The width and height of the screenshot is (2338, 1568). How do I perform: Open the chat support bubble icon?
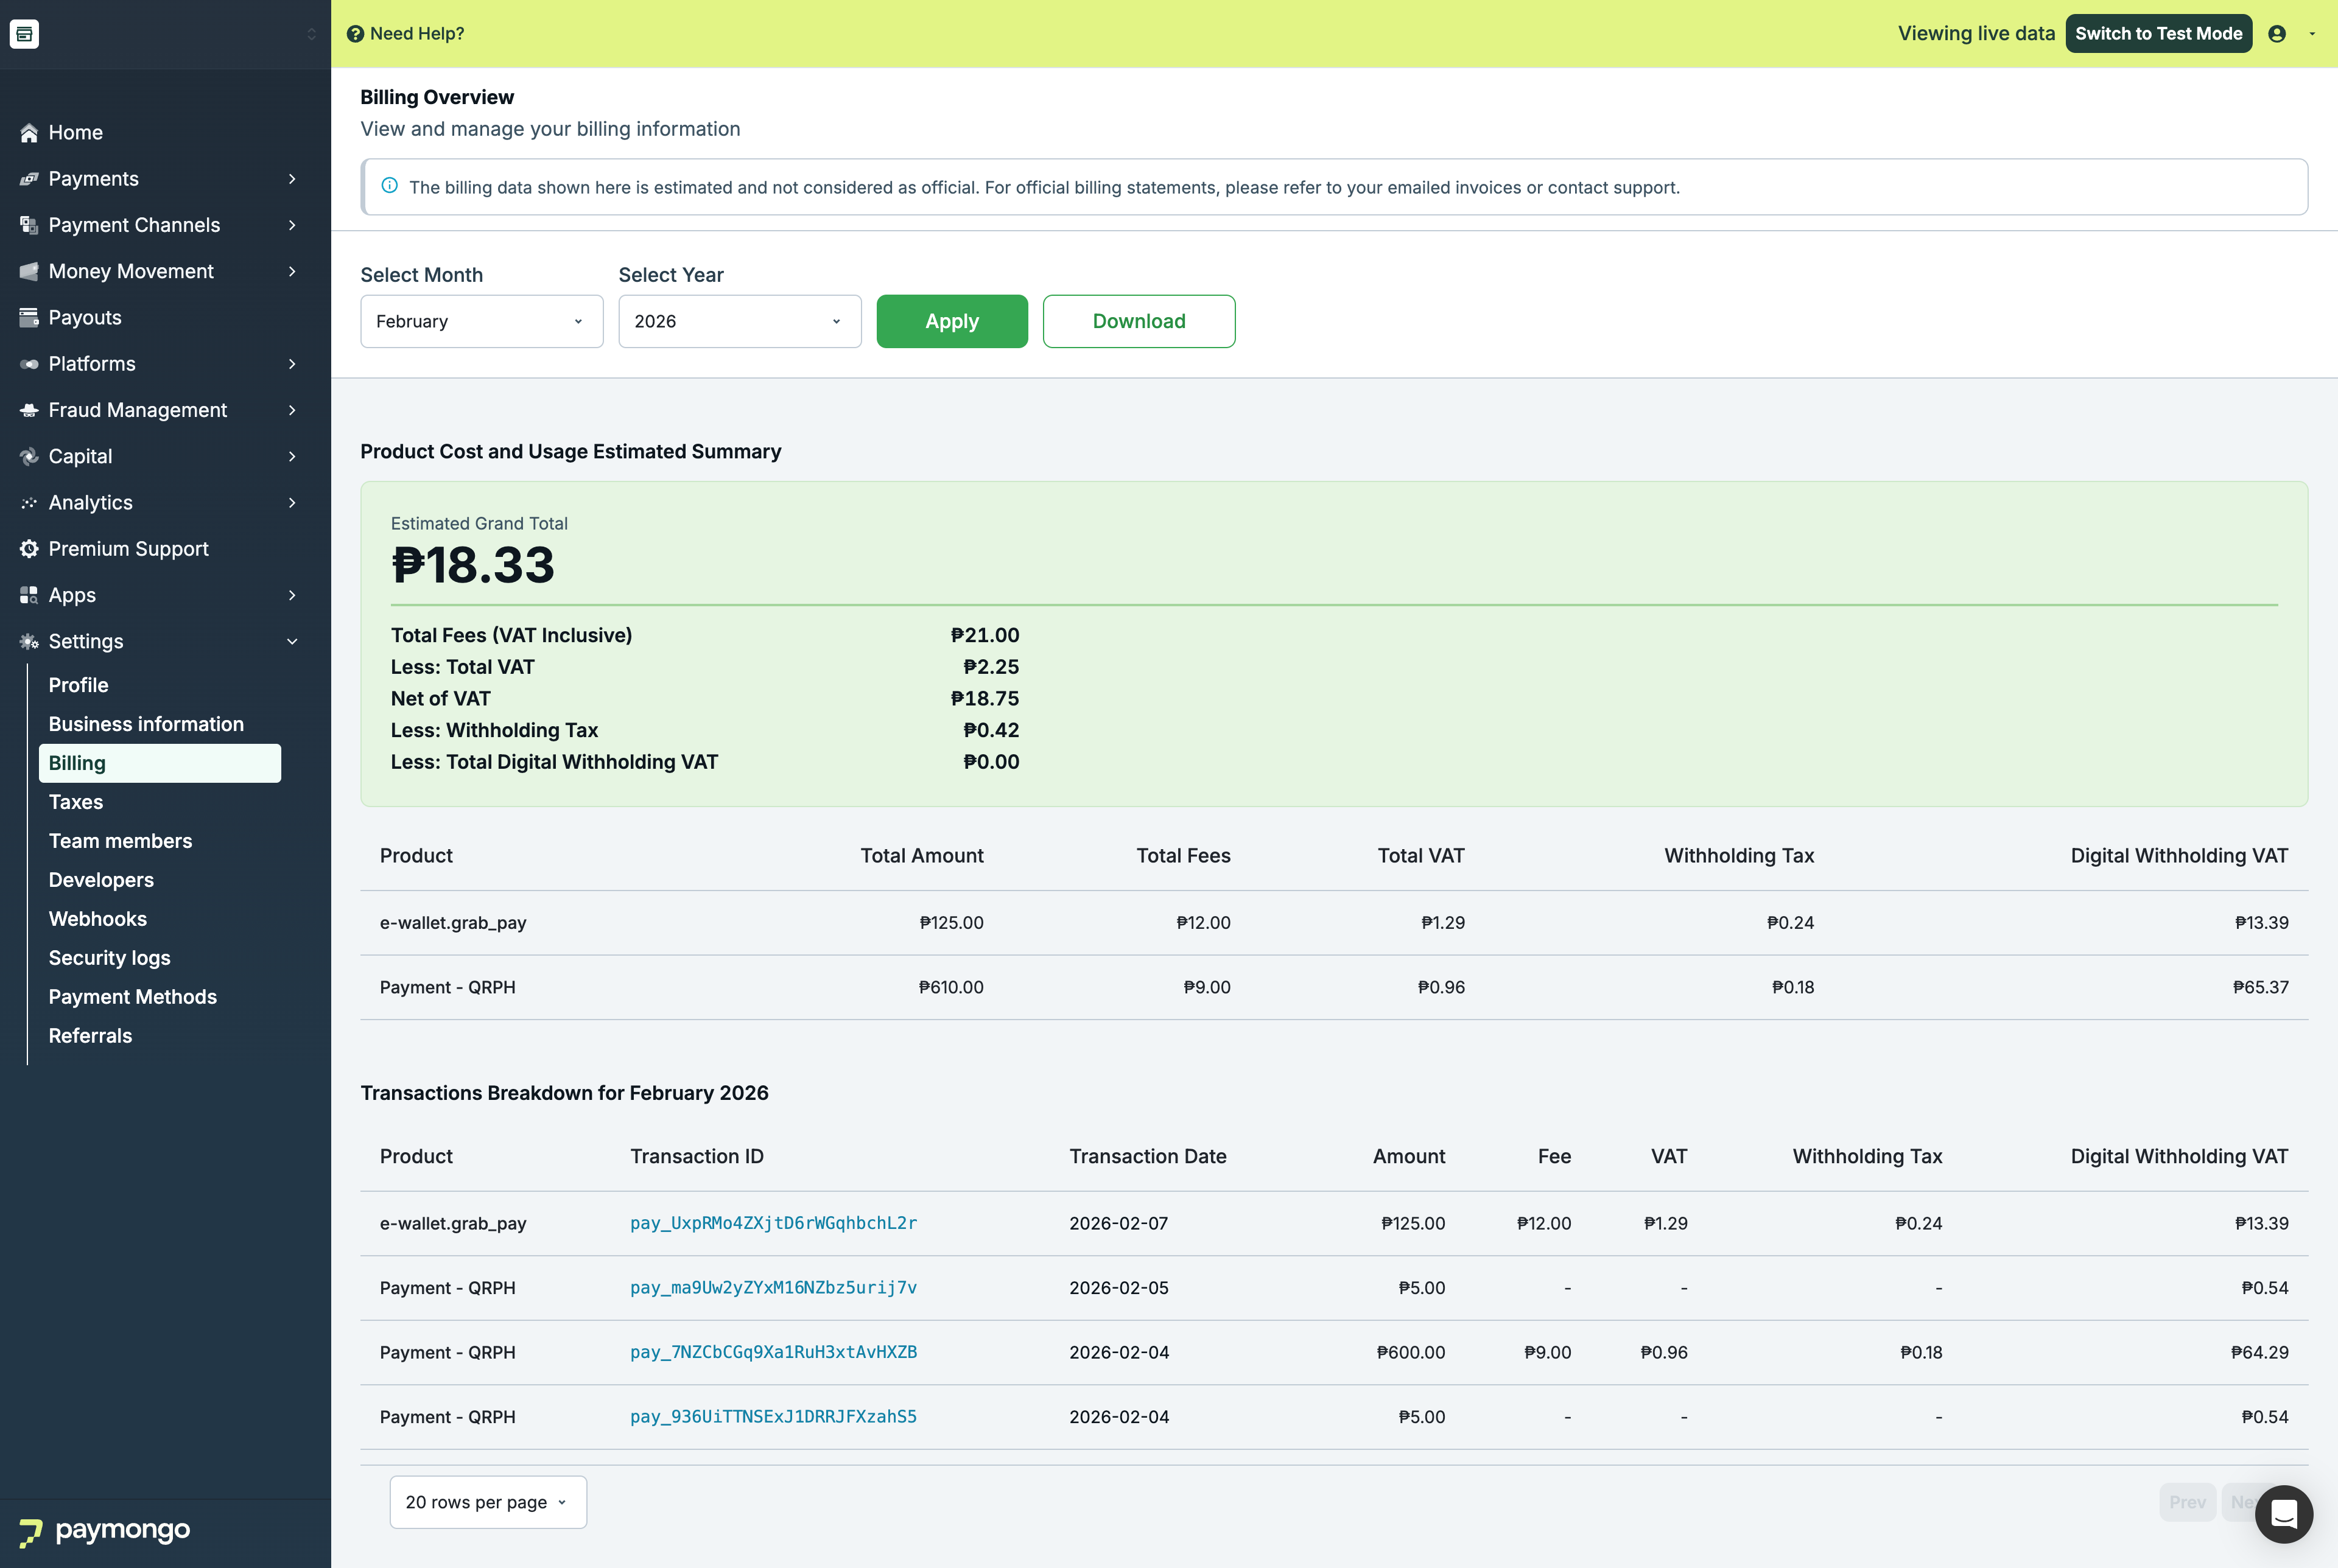pyautogui.click(x=2283, y=1514)
